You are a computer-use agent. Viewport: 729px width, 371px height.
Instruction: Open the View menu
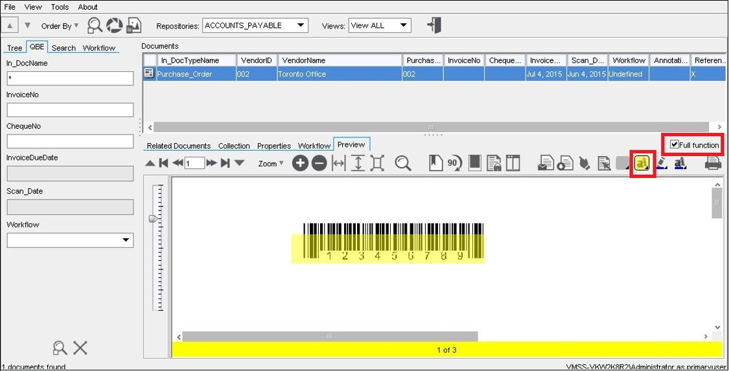tap(33, 7)
